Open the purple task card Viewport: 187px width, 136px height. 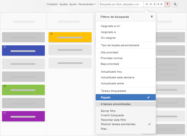[x=23, y=116]
